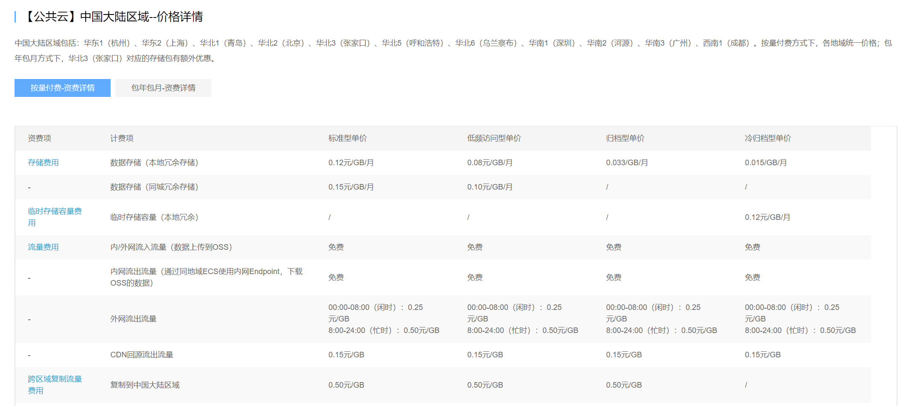
Task: Click 0.50元/GB archive replication price
Action: (x=624, y=385)
